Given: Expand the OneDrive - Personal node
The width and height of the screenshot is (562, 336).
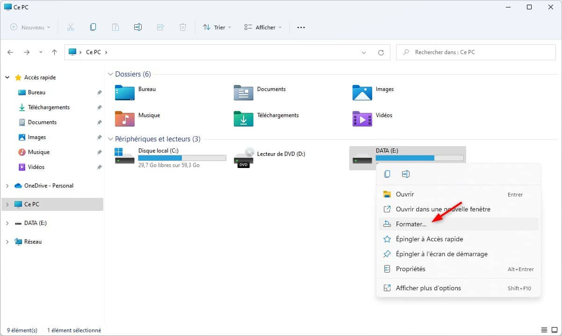Looking at the screenshot, I should (7, 186).
